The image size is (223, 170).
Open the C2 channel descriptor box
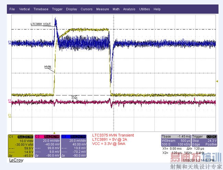(x=47, y=146)
